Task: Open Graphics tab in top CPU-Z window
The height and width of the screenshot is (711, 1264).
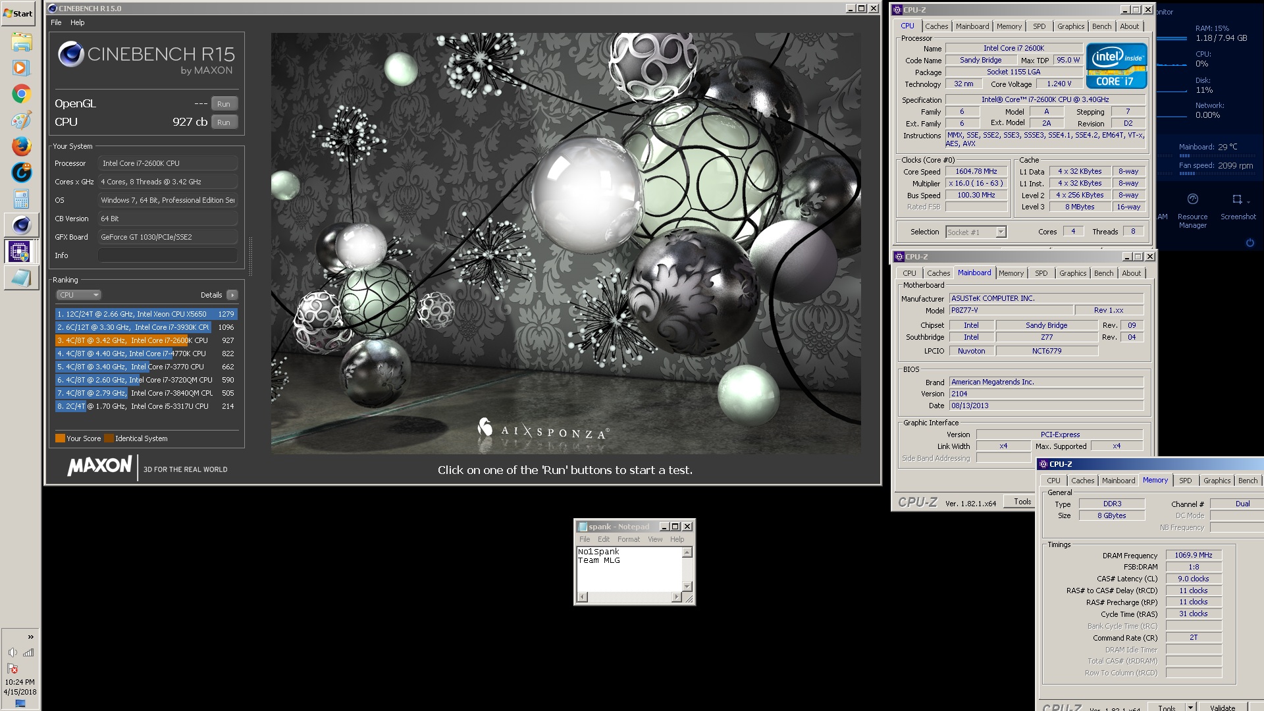Action: click(x=1070, y=26)
